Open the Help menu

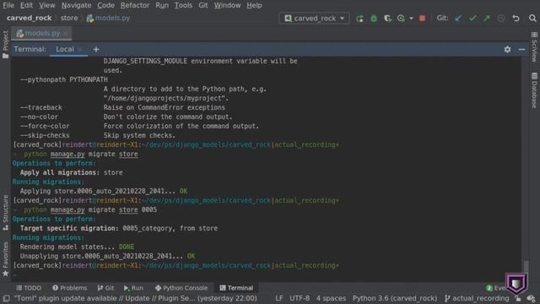coord(254,5)
